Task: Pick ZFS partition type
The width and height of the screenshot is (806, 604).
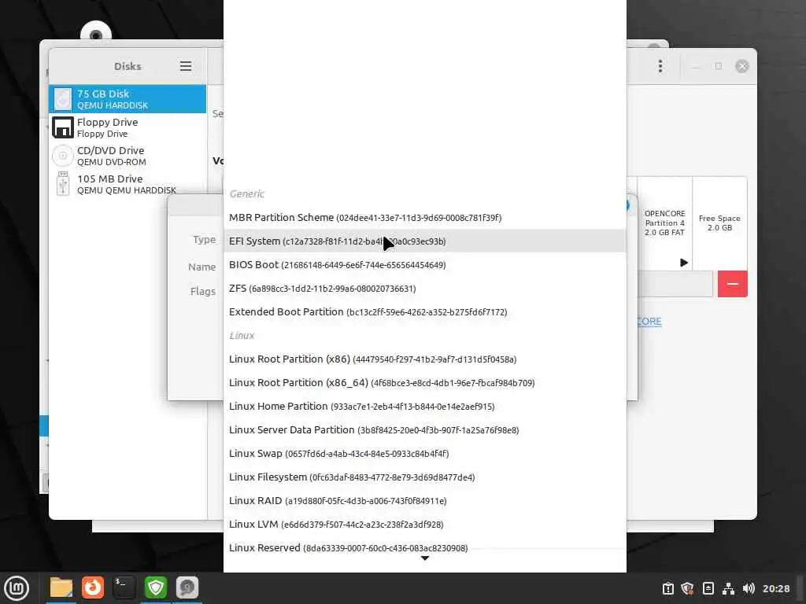Action: point(424,288)
